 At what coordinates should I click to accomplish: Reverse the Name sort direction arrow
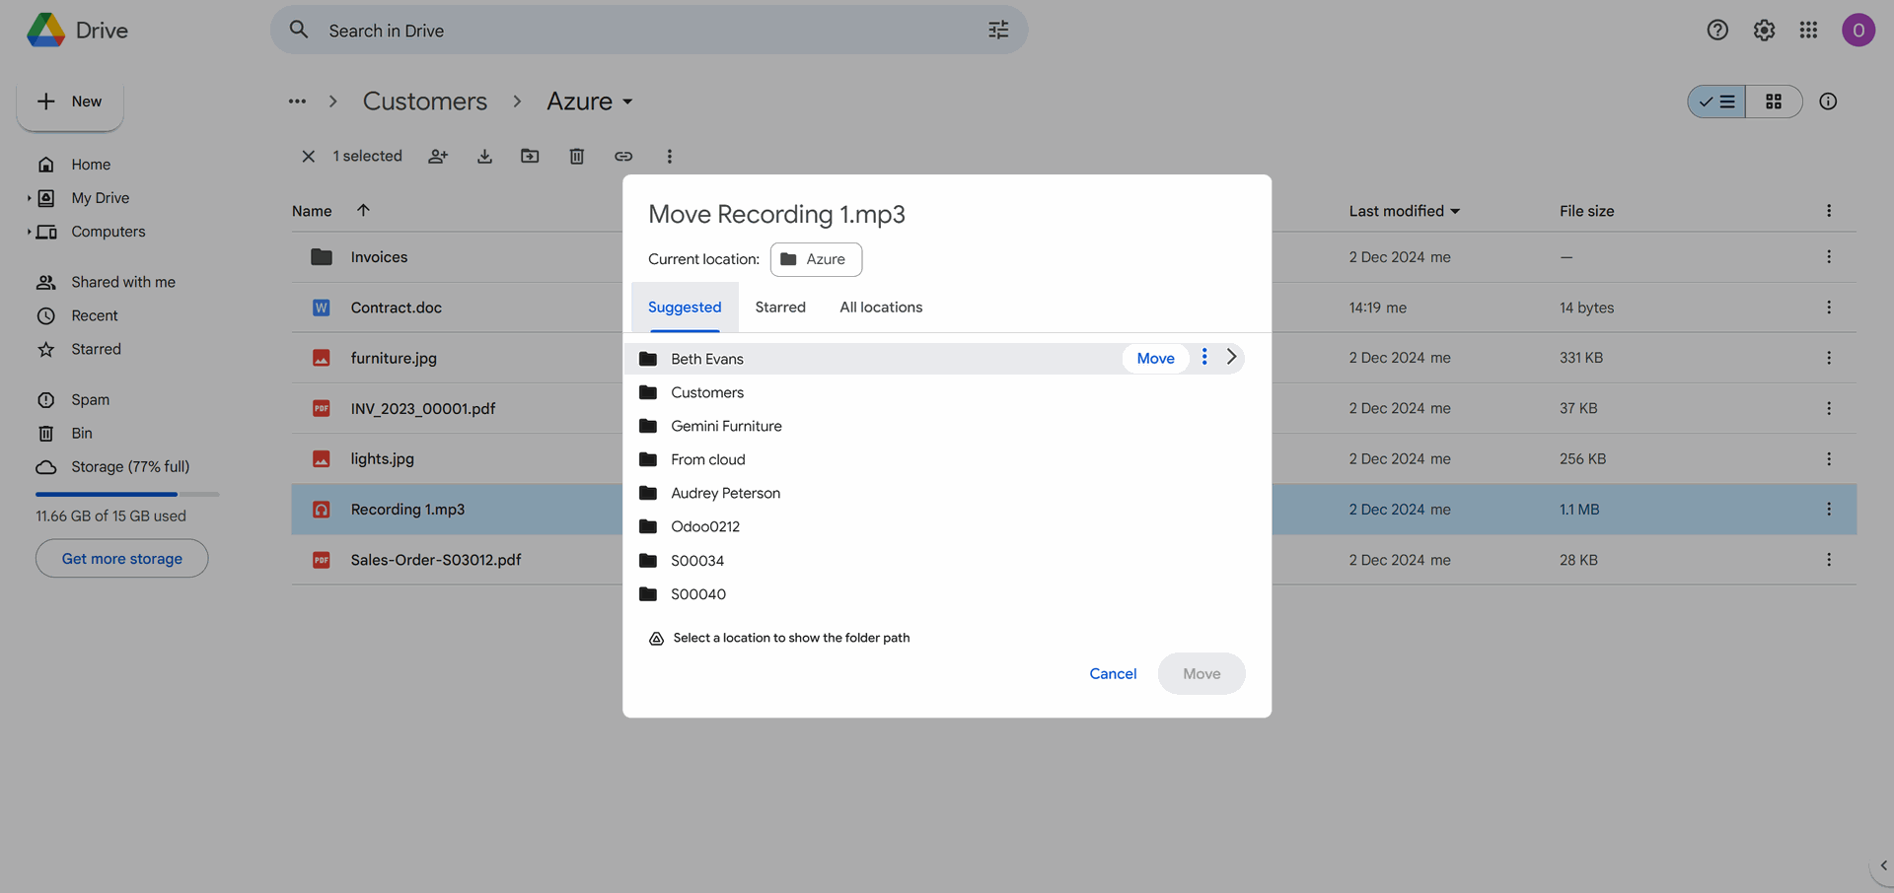pos(363,210)
